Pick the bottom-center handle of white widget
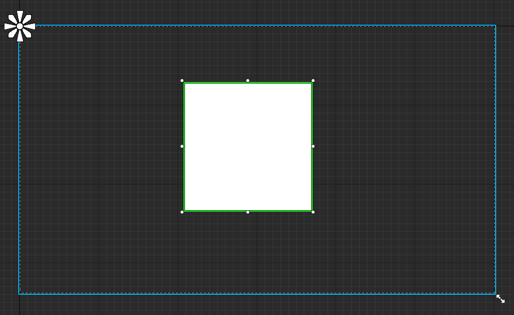514x315 pixels. [x=248, y=212]
